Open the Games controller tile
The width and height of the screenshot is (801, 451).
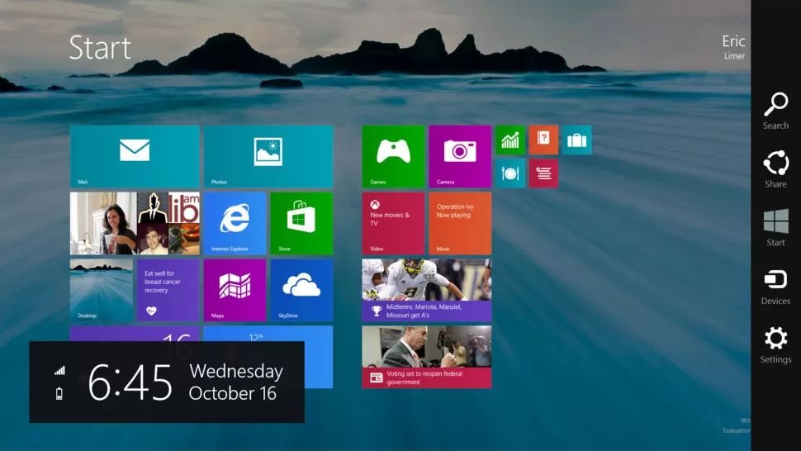(x=393, y=156)
